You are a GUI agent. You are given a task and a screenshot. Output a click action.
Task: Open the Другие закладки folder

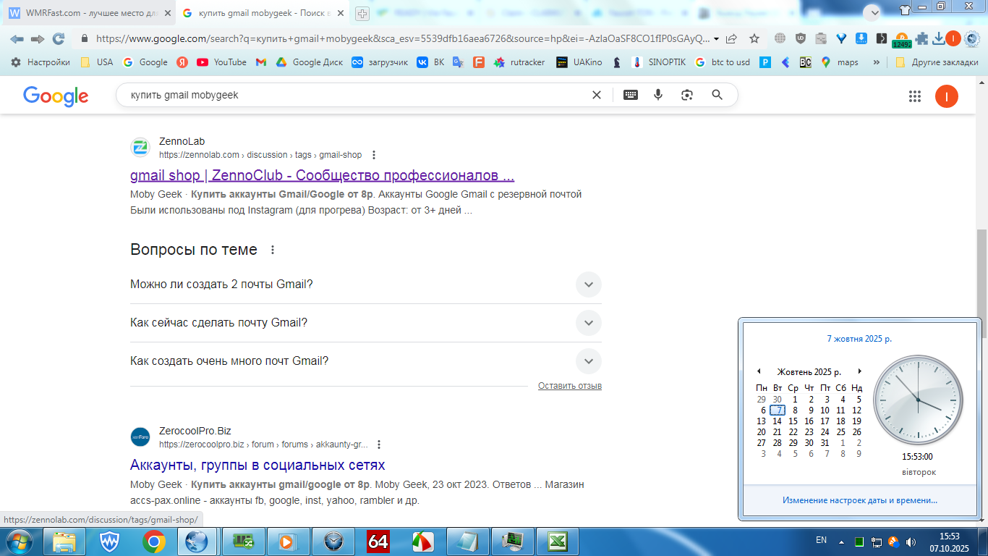tap(937, 62)
